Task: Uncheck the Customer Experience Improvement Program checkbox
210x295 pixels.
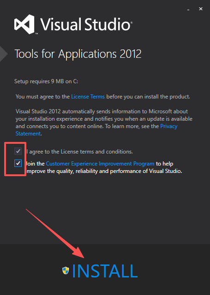Action: click(x=18, y=163)
